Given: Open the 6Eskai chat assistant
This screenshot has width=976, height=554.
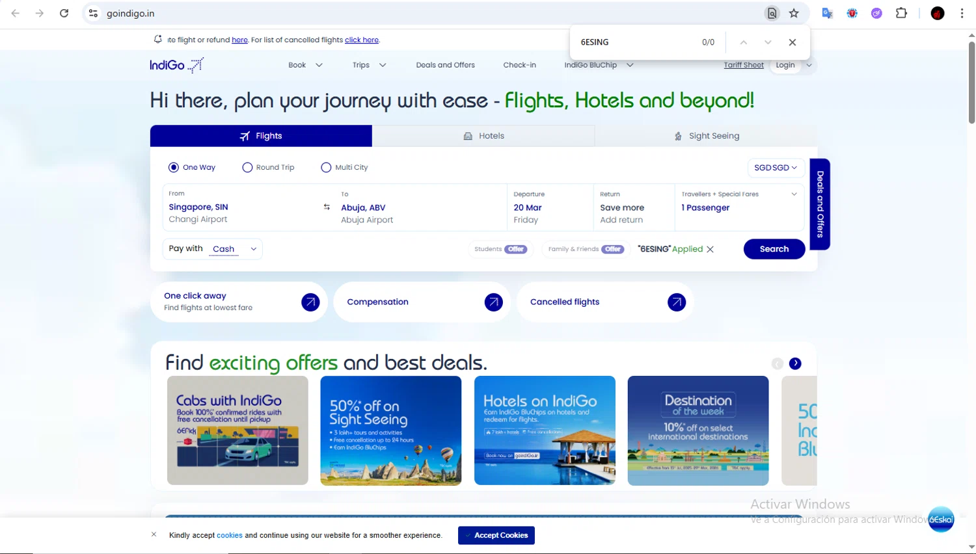Looking at the screenshot, I should click(x=941, y=520).
